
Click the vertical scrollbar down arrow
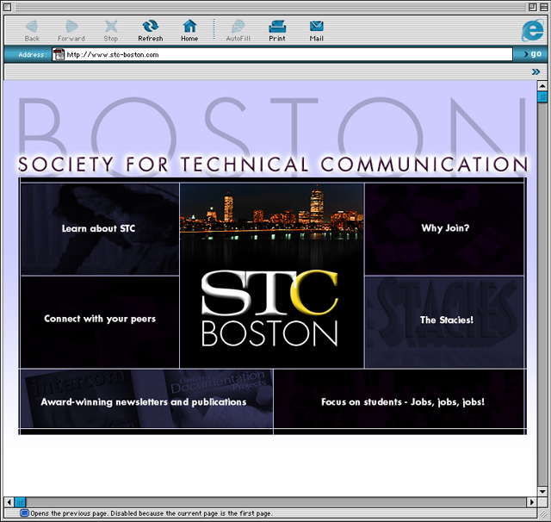pos(542,491)
